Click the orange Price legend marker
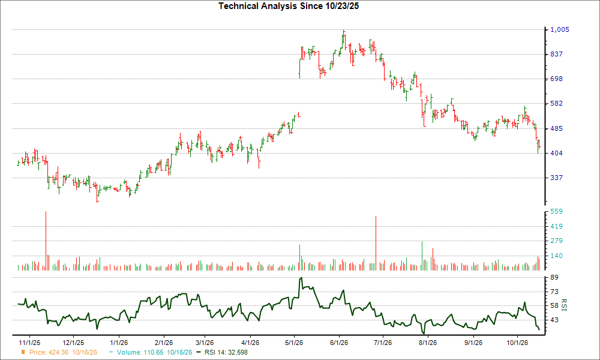Screen dimensions: 600x360 (23, 352)
